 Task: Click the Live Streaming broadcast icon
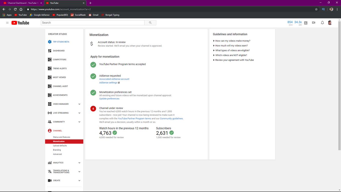pos(50,113)
